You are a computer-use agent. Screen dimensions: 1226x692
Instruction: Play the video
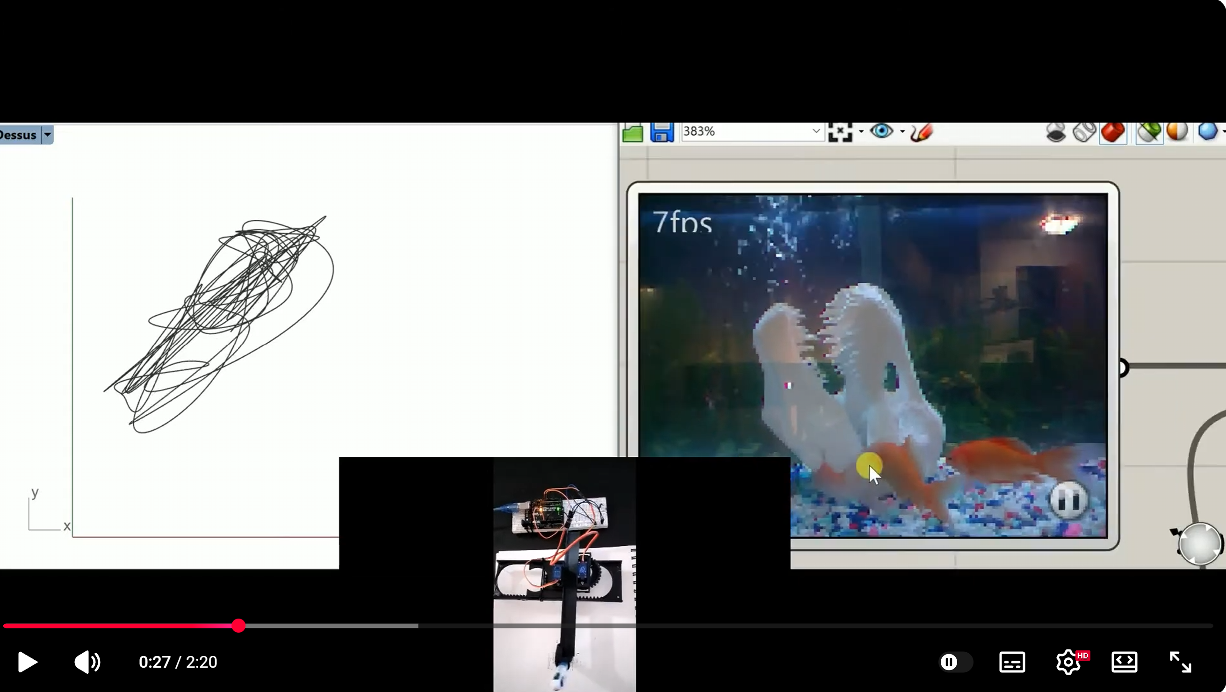point(27,662)
